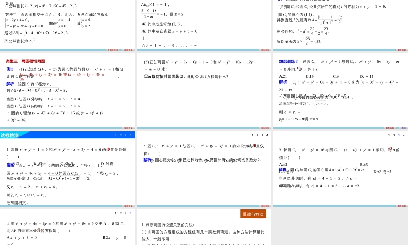The width and height of the screenshot is (408, 245).
Task: Open the 规律与方法 orange button
Action: 253,214
